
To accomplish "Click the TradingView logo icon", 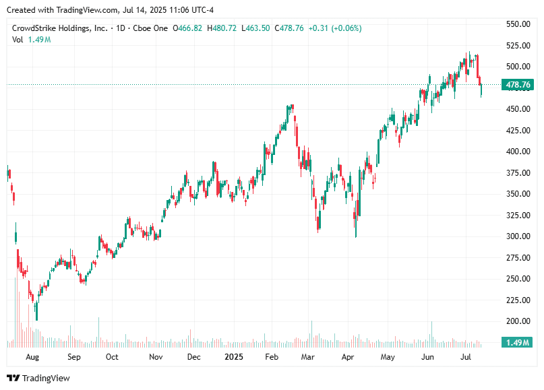I will click(15, 379).
